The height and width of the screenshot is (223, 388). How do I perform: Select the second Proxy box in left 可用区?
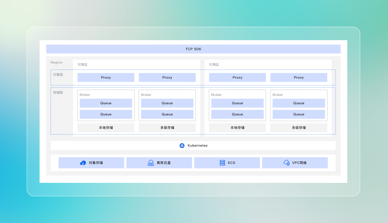[x=167, y=77]
